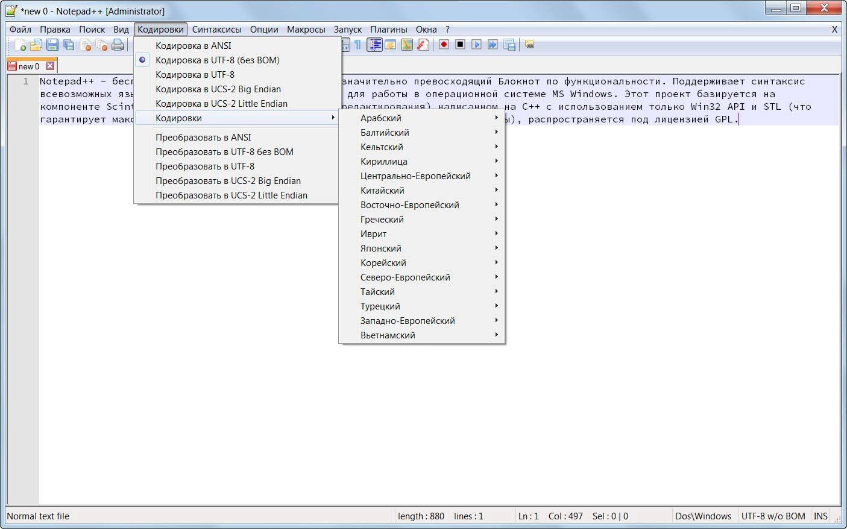Image resolution: width=847 pixels, height=529 pixels.
Task: Click Преобразовать в UCS-2 Big Endian
Action: [x=238, y=180]
